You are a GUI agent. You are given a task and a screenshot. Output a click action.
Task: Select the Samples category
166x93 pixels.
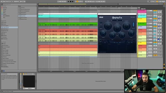pos(9,36)
